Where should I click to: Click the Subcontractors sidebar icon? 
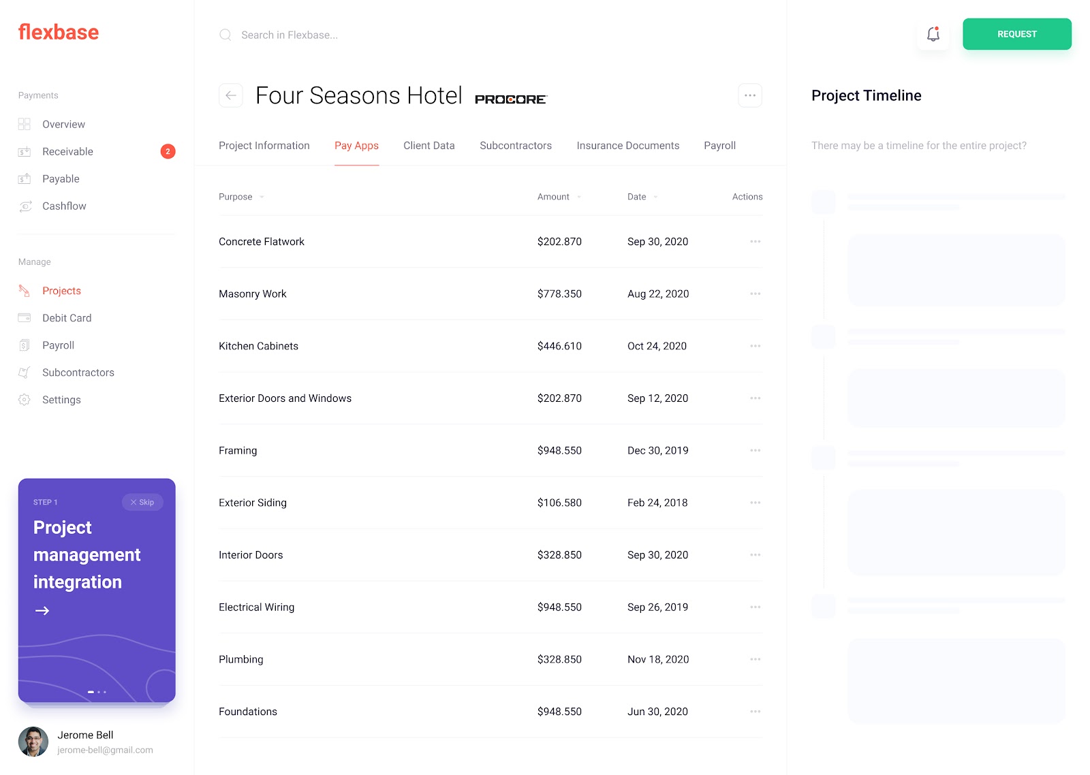coord(25,373)
